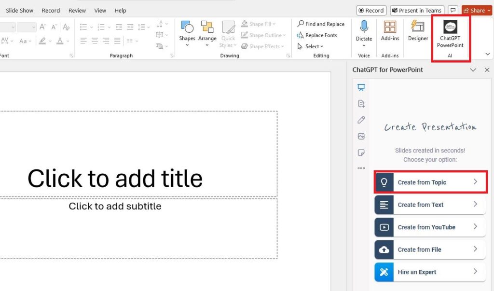
Task: Apply font color
Action: pyautogui.click(x=60, y=41)
